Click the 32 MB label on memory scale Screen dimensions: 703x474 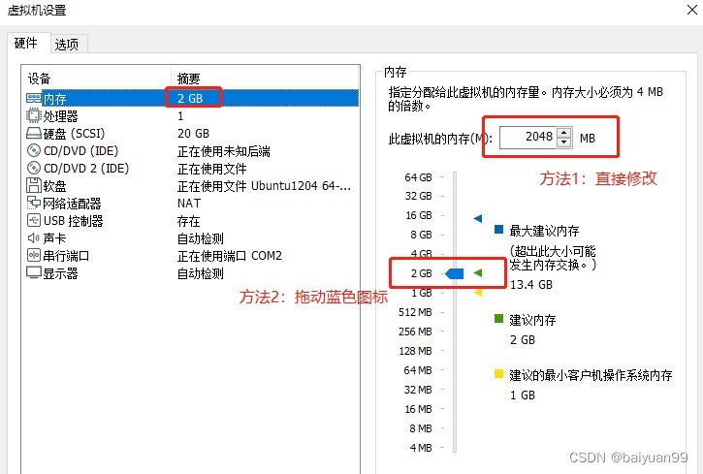pyautogui.click(x=418, y=390)
